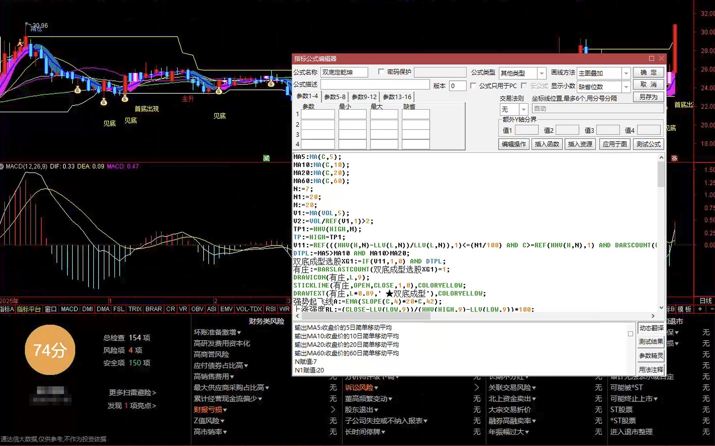Open 更多扫雷避险 link
Image resolution: width=715 pixels, height=446 pixels.
tap(132, 392)
